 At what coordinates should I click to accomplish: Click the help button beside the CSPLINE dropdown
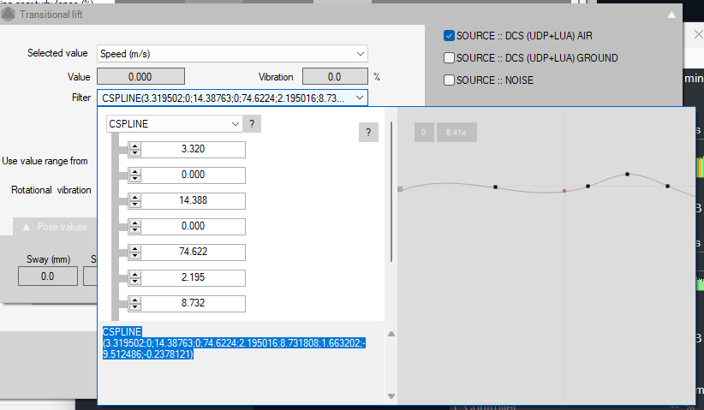pos(252,123)
